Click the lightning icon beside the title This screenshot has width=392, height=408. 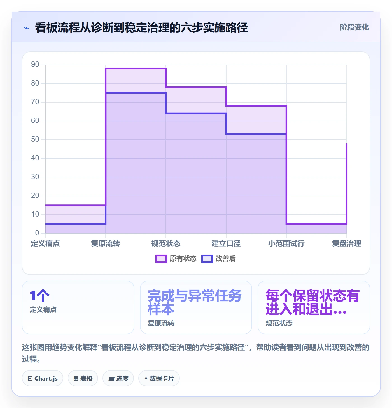point(27,28)
